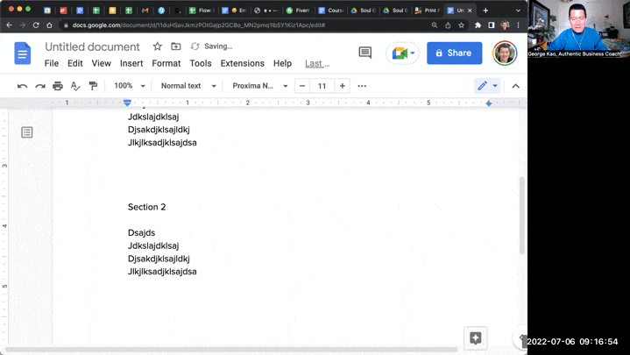The image size is (630, 355).
Task: Open Chrome three-dot menu
Action: point(519,25)
